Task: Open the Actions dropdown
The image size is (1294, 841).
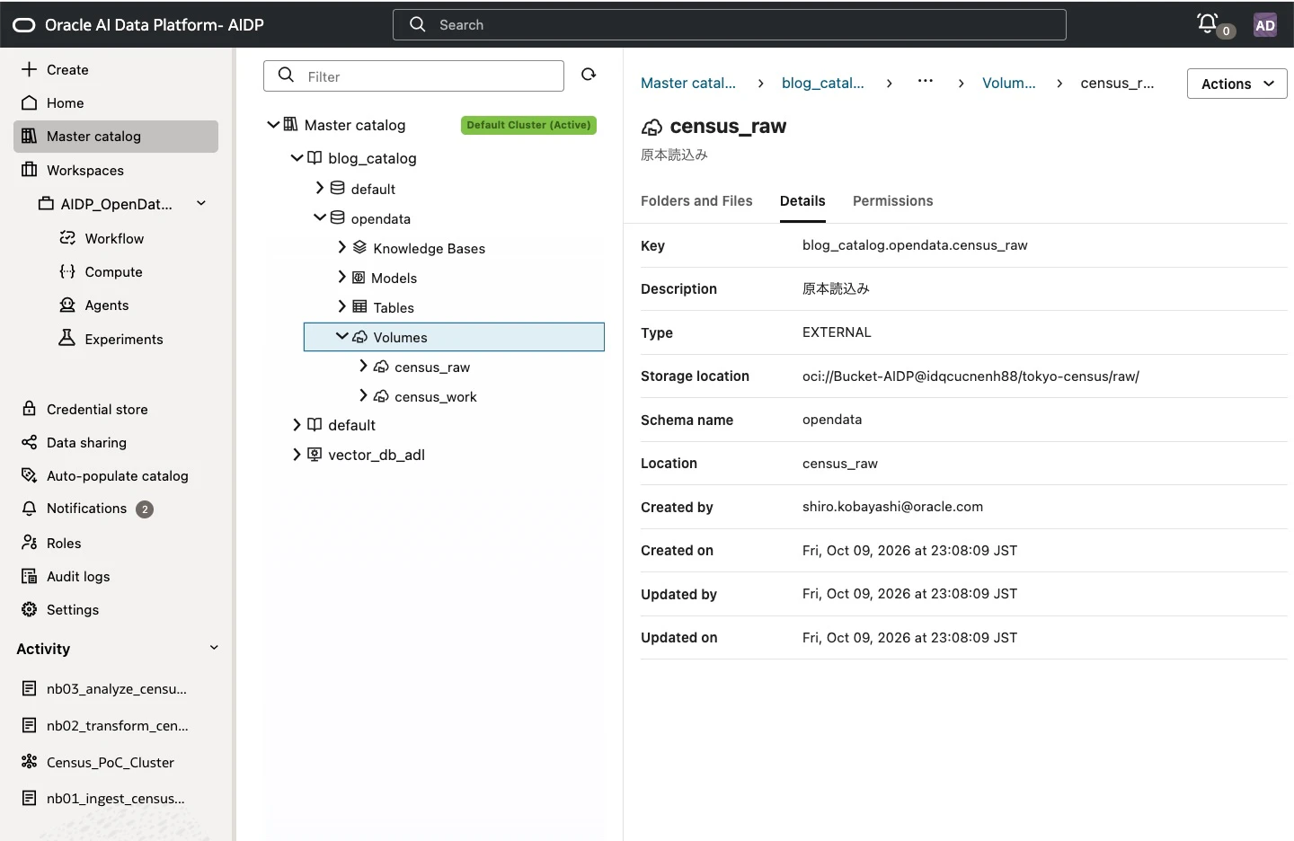Action: click(1236, 84)
